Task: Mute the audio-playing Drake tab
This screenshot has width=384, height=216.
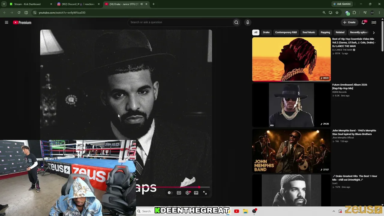Action: [142, 4]
